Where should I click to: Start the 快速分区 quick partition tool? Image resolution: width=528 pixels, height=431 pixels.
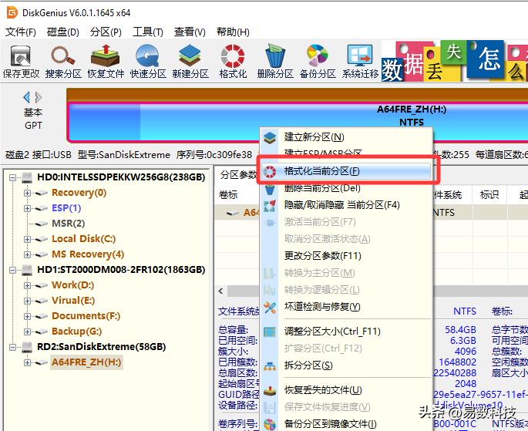click(x=148, y=61)
